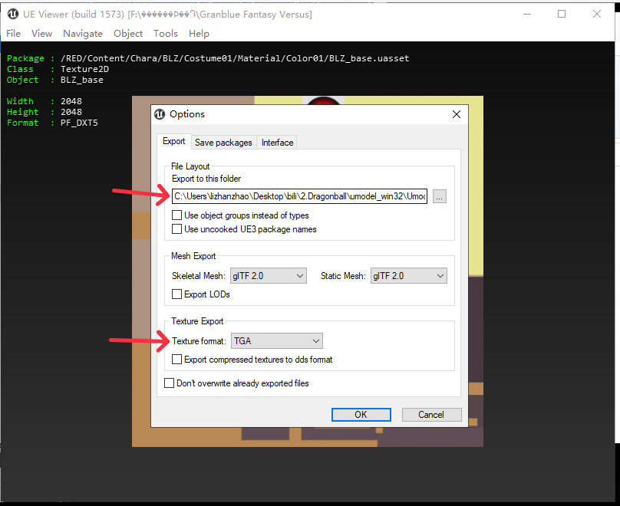The image size is (620, 506).
Task: Open the Texture format dropdown
Action: 277,341
